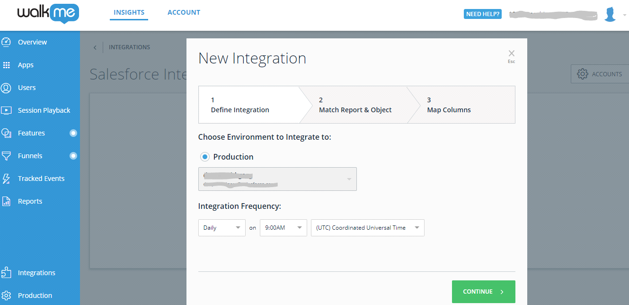Open the Integrations puzzle icon
Viewport: 629px width, 305px height.
[6, 272]
